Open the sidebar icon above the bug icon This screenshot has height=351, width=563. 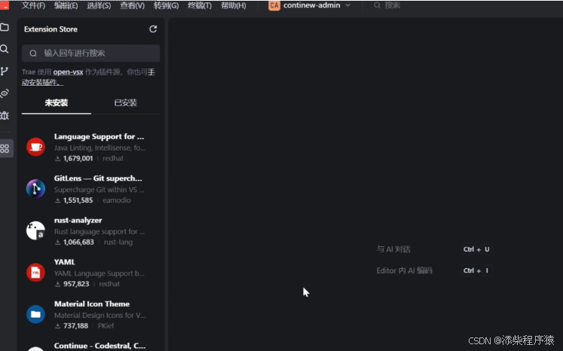(5, 93)
